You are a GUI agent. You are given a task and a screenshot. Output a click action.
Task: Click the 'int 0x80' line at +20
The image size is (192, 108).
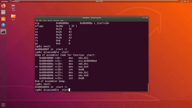[61, 70]
